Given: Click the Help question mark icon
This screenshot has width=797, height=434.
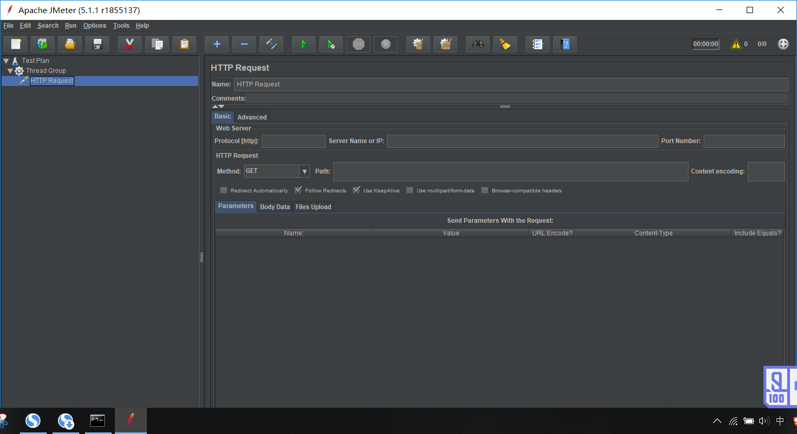Looking at the screenshot, I should [565, 44].
